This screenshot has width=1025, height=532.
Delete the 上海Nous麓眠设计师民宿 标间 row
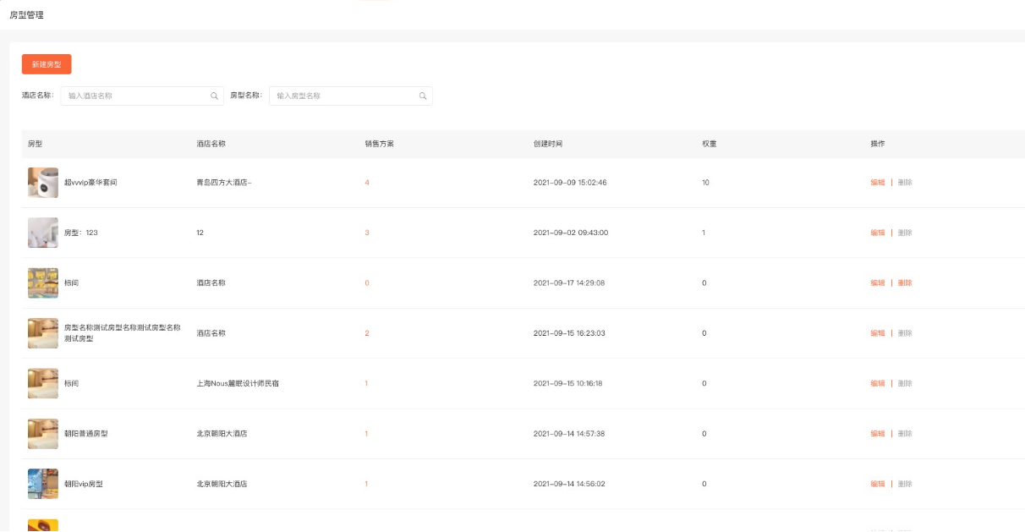905,383
